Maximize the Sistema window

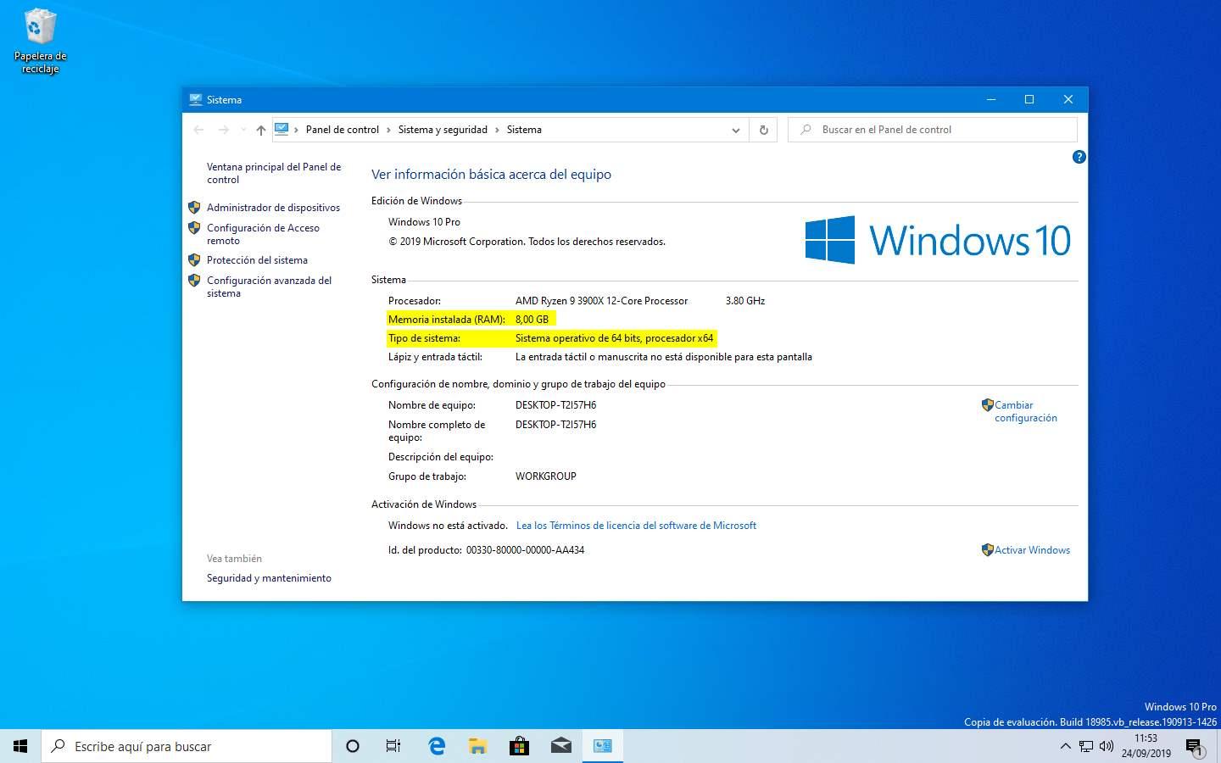tap(1029, 99)
